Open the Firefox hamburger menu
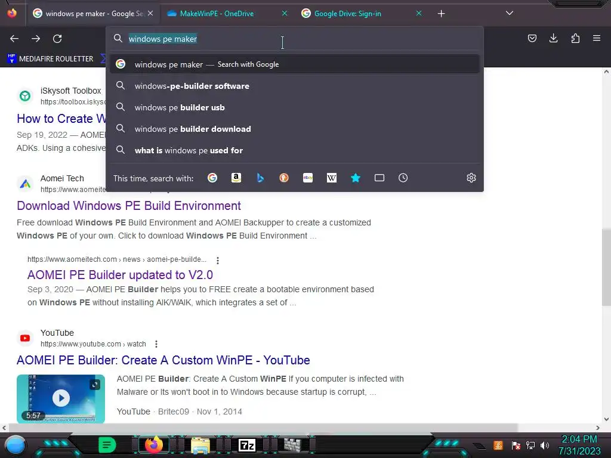The width and height of the screenshot is (611, 458). pyautogui.click(x=597, y=38)
